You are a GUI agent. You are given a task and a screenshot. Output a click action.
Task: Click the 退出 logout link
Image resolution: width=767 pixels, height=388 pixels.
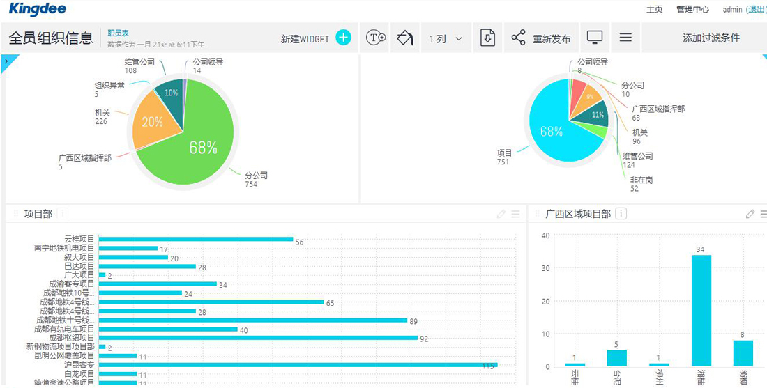pyautogui.click(x=756, y=10)
